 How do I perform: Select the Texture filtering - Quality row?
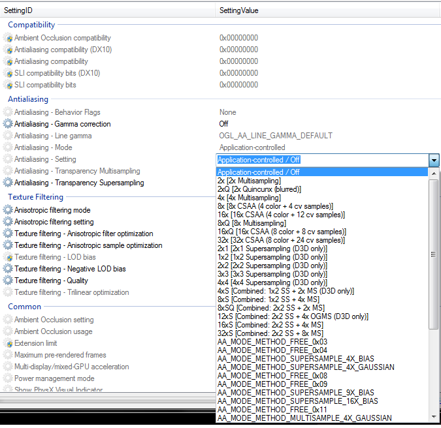point(108,281)
